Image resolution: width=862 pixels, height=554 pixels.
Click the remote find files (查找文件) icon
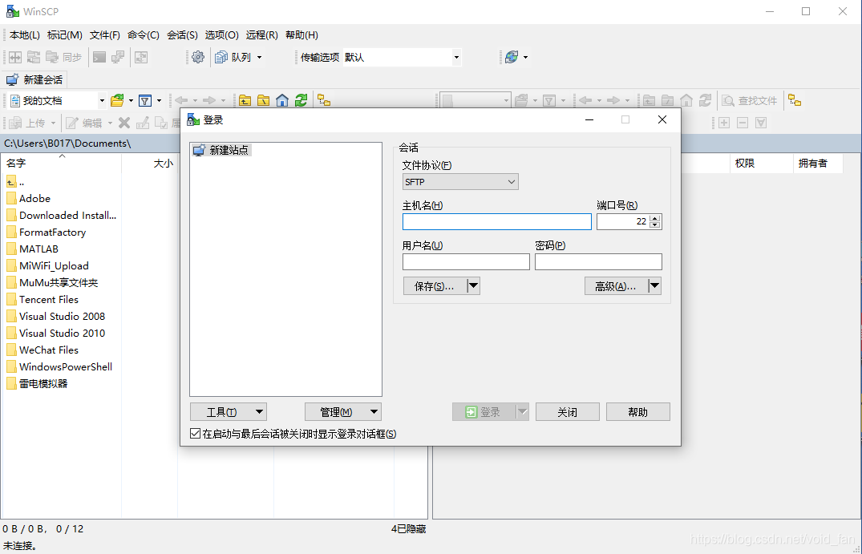728,100
